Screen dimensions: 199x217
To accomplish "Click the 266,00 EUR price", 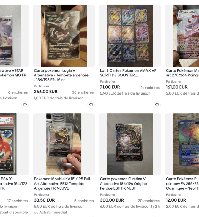I will point(46,92).
